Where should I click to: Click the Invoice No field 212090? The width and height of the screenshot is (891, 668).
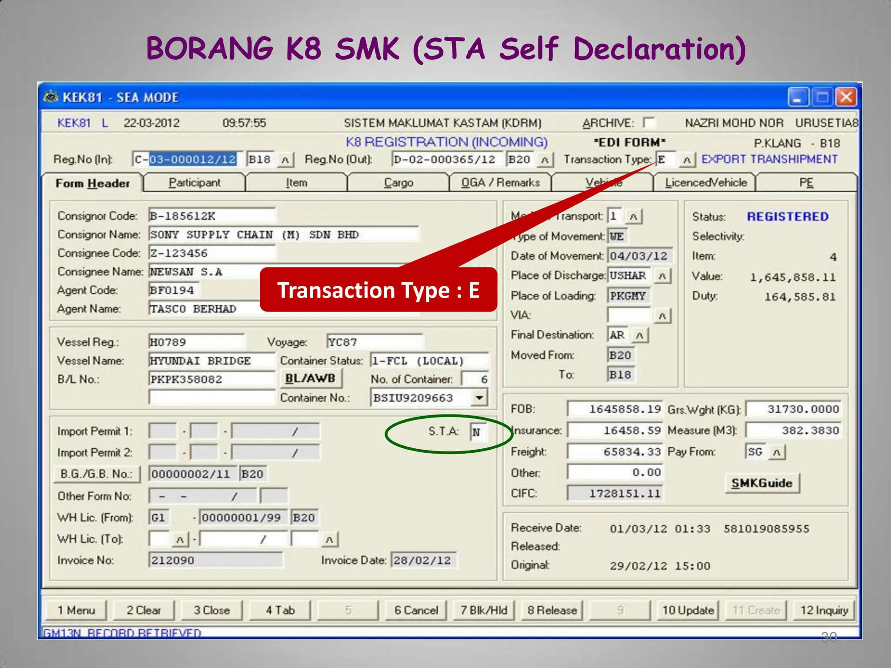tap(215, 560)
